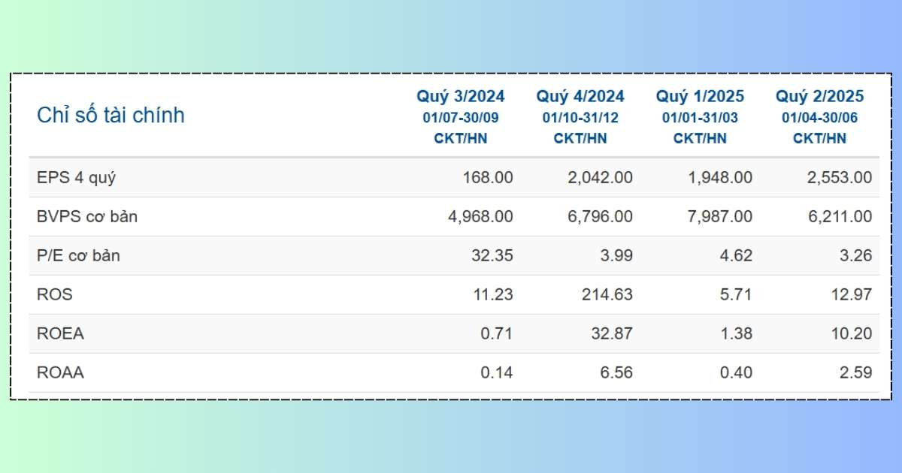
Task: Click the "Chỉ số tài chính" table heading
Action: (110, 116)
